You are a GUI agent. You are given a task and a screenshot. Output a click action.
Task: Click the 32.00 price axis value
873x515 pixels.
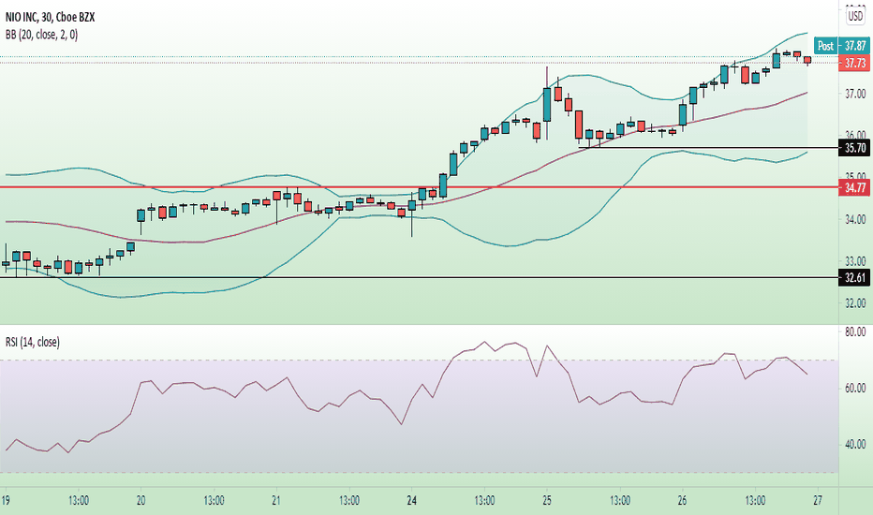point(855,303)
